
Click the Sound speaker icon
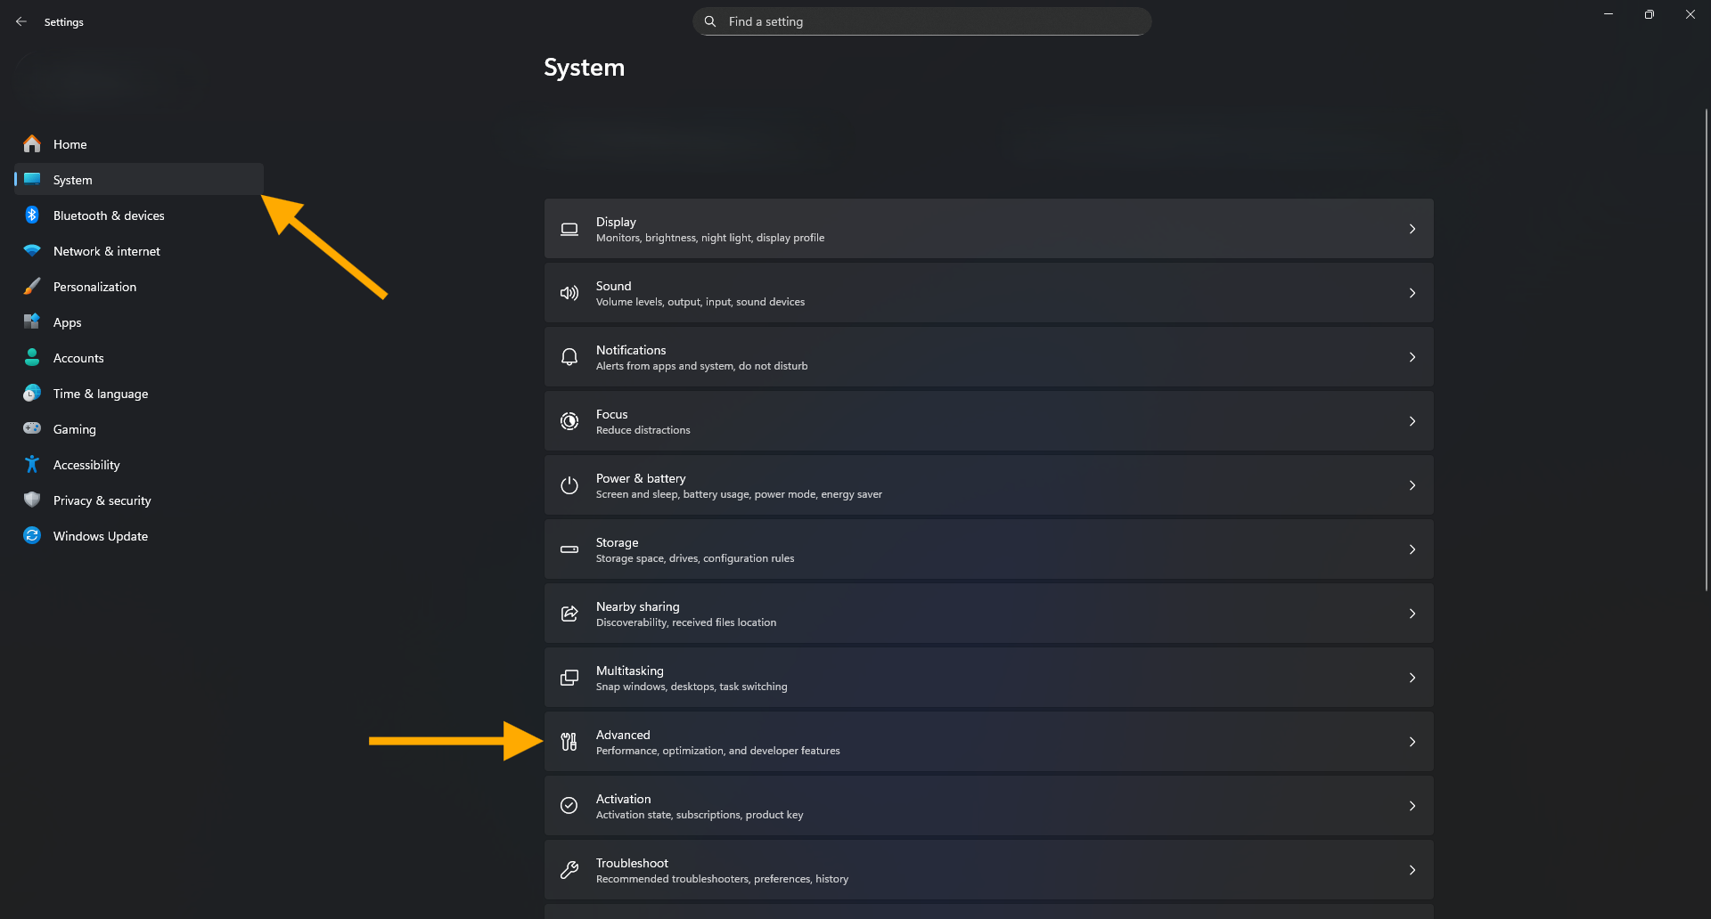point(569,293)
